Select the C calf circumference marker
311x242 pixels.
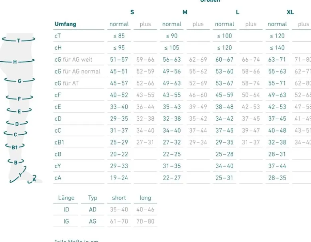15,134
